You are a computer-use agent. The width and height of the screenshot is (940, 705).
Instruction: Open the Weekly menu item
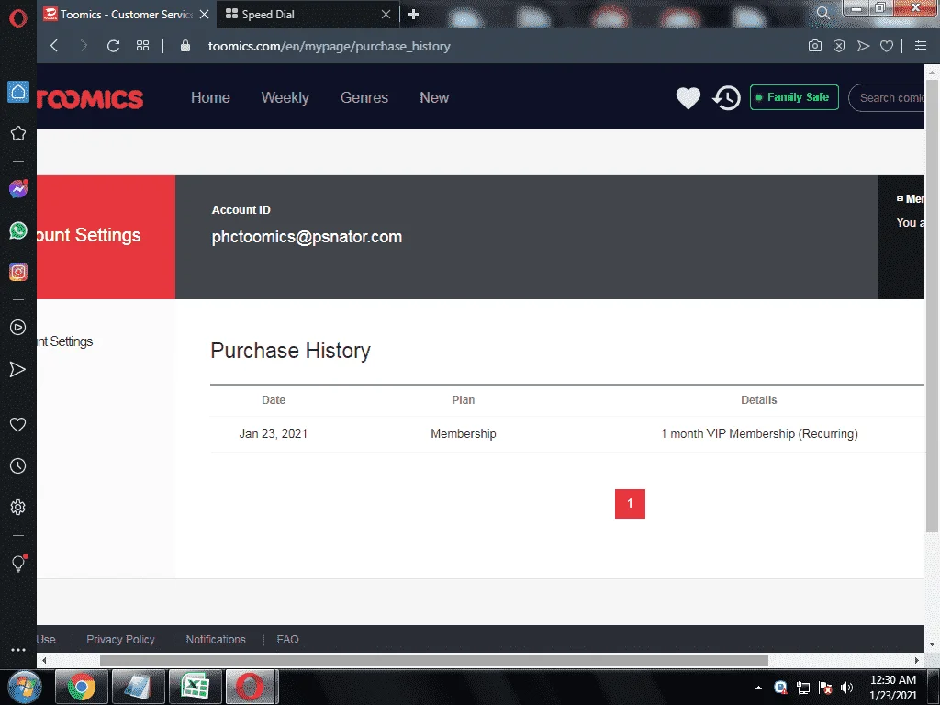click(285, 97)
